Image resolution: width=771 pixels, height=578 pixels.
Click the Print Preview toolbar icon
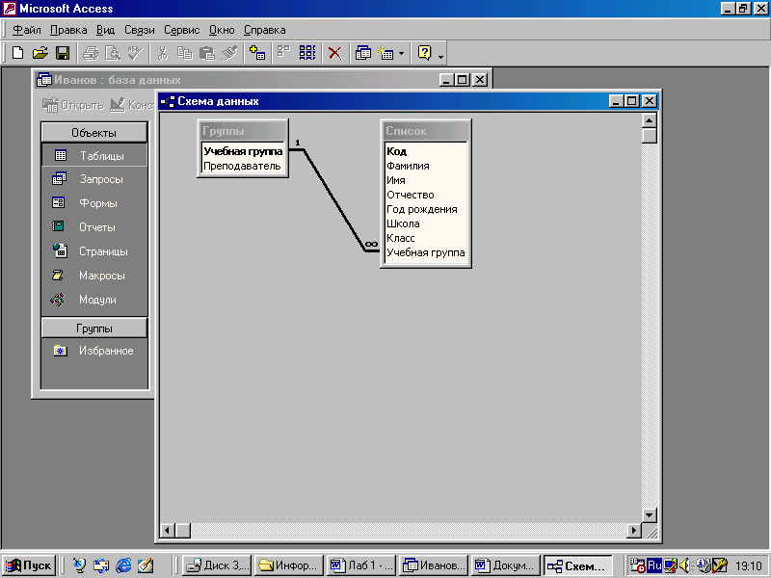click(113, 53)
